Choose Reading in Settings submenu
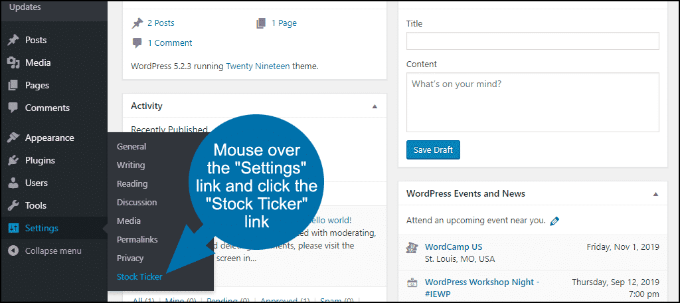Image resolution: width=680 pixels, height=303 pixels. point(132,183)
